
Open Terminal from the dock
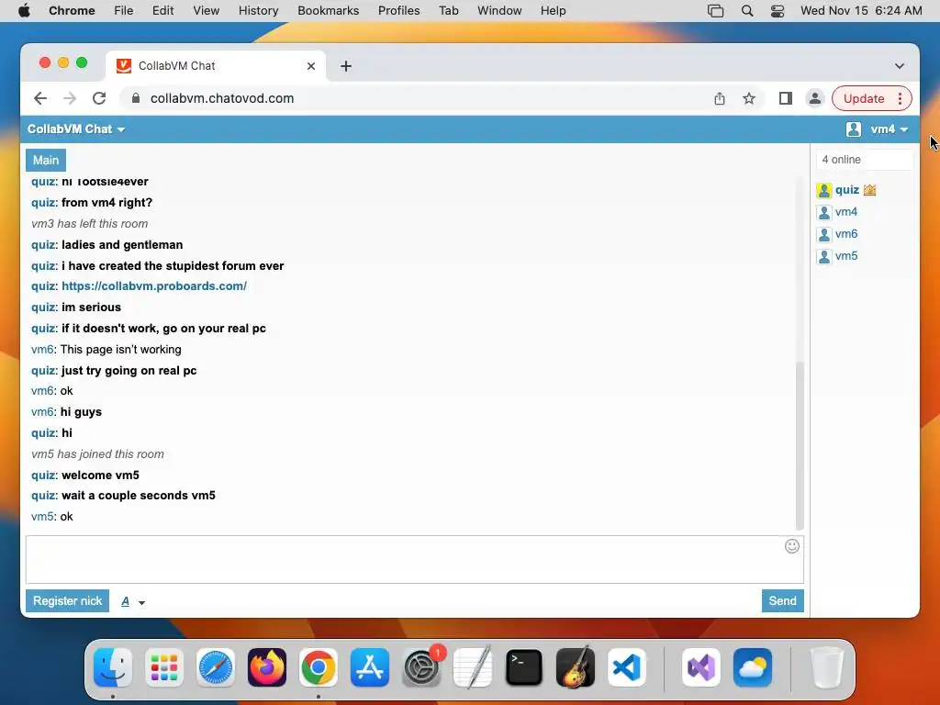click(x=524, y=667)
